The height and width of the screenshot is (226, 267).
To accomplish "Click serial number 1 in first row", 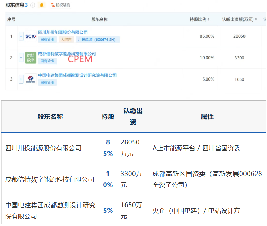I will coord(11,36).
